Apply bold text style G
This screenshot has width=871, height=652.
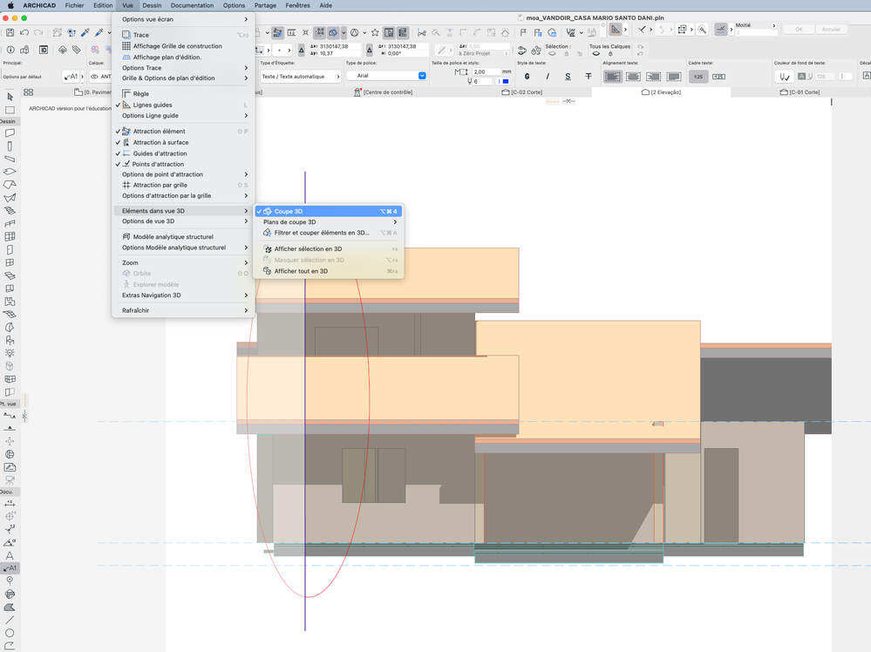pos(527,77)
